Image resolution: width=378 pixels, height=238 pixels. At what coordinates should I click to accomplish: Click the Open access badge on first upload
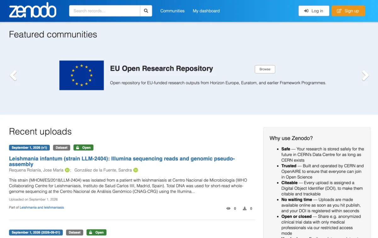(83, 147)
